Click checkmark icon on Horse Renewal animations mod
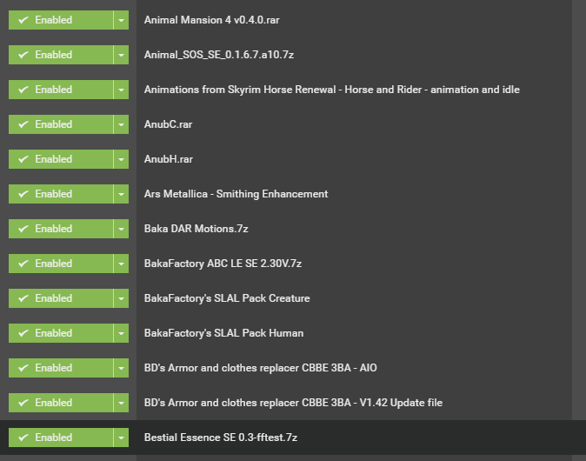The height and width of the screenshot is (461, 586). click(23, 90)
